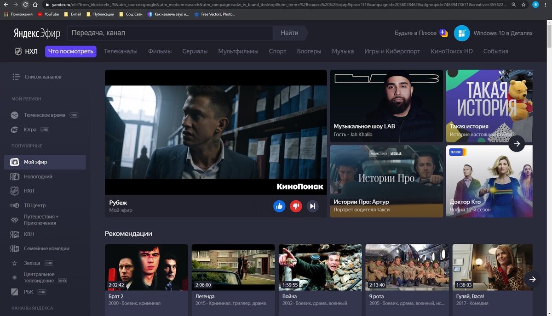552x316 pixels.
Task: Open the Фильмы tab
Action: coord(160,51)
